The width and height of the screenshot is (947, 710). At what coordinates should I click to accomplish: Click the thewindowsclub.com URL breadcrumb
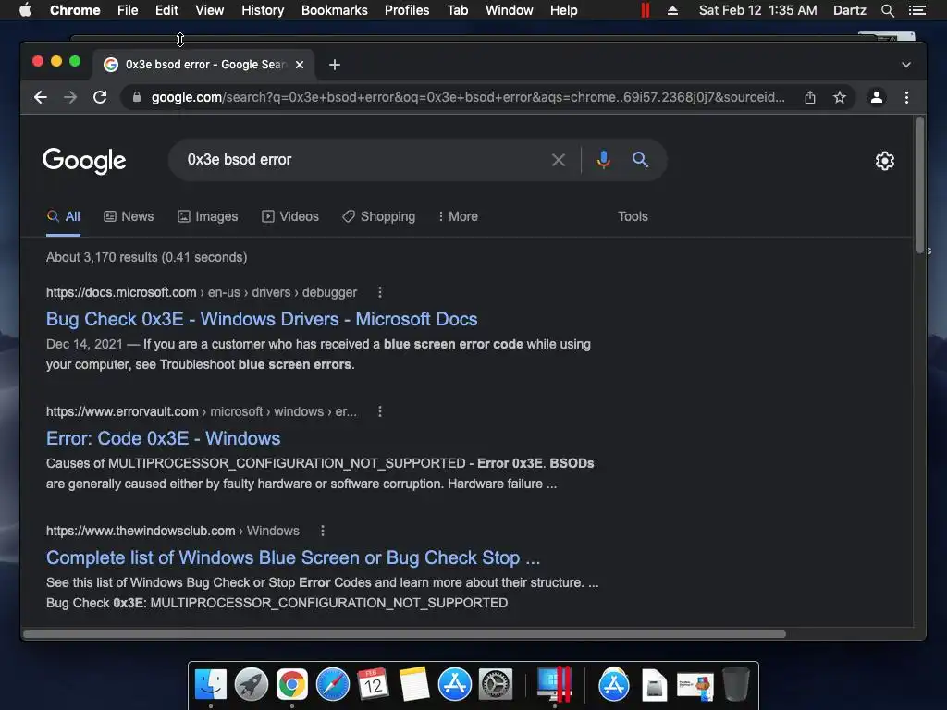(x=173, y=531)
